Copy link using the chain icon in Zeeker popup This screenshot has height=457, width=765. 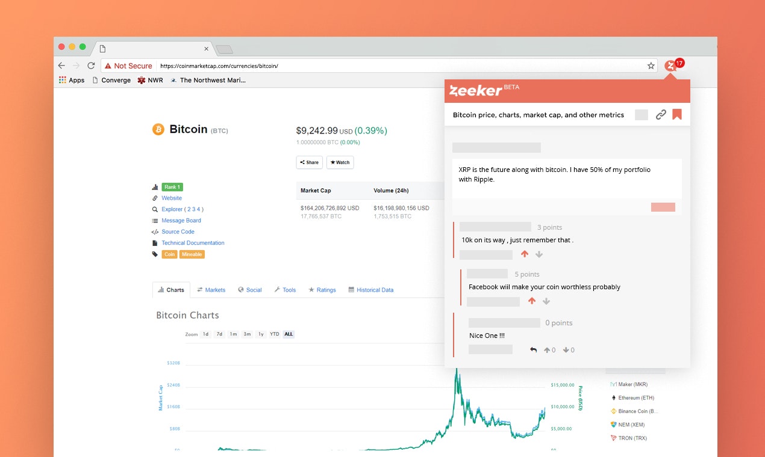click(661, 114)
